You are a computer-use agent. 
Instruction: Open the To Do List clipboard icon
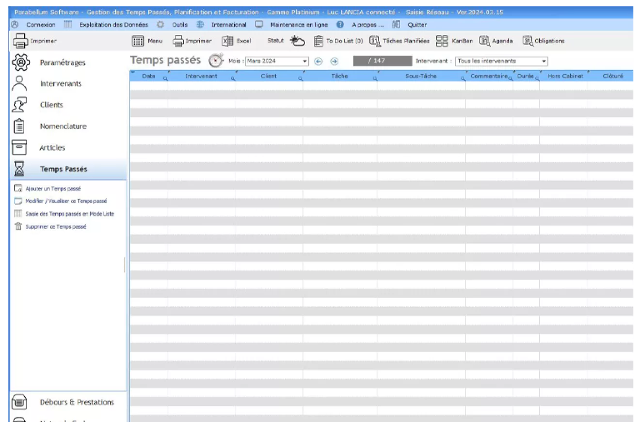coord(319,41)
